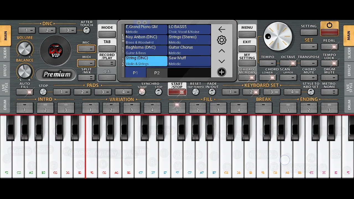Select Guitar Chorus voice

click(x=189, y=50)
